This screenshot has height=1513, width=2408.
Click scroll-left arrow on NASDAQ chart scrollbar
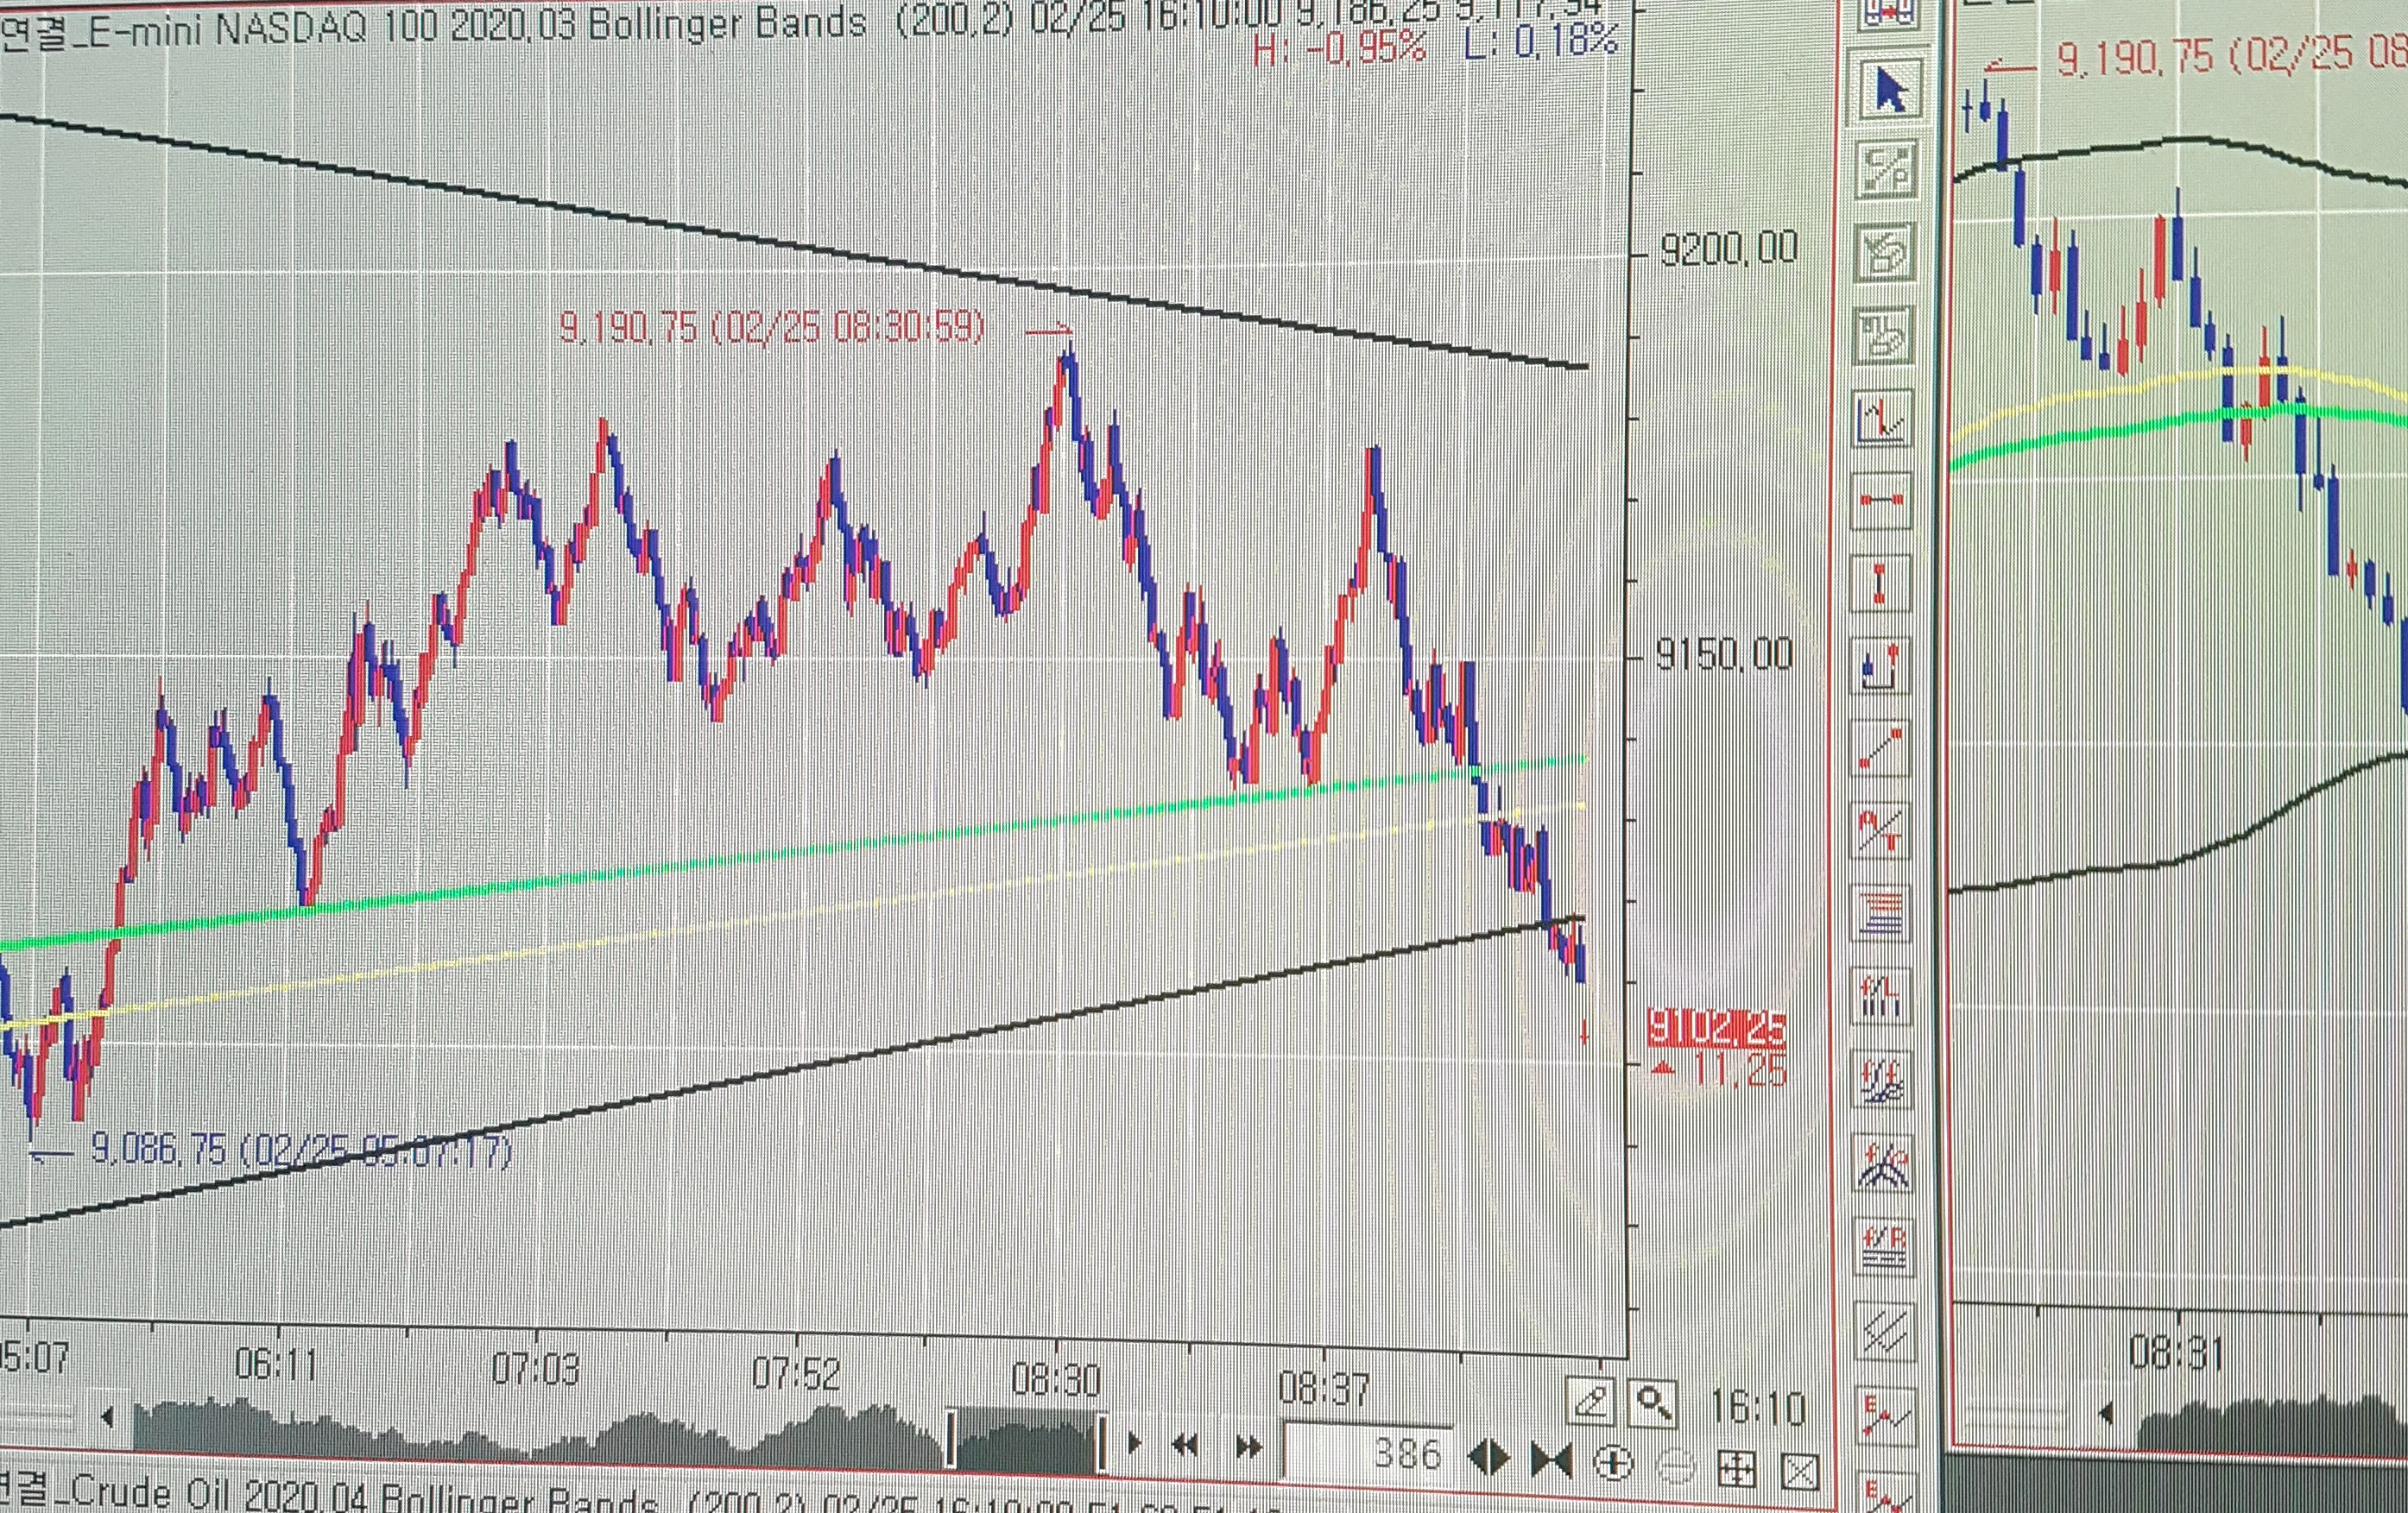point(108,1416)
